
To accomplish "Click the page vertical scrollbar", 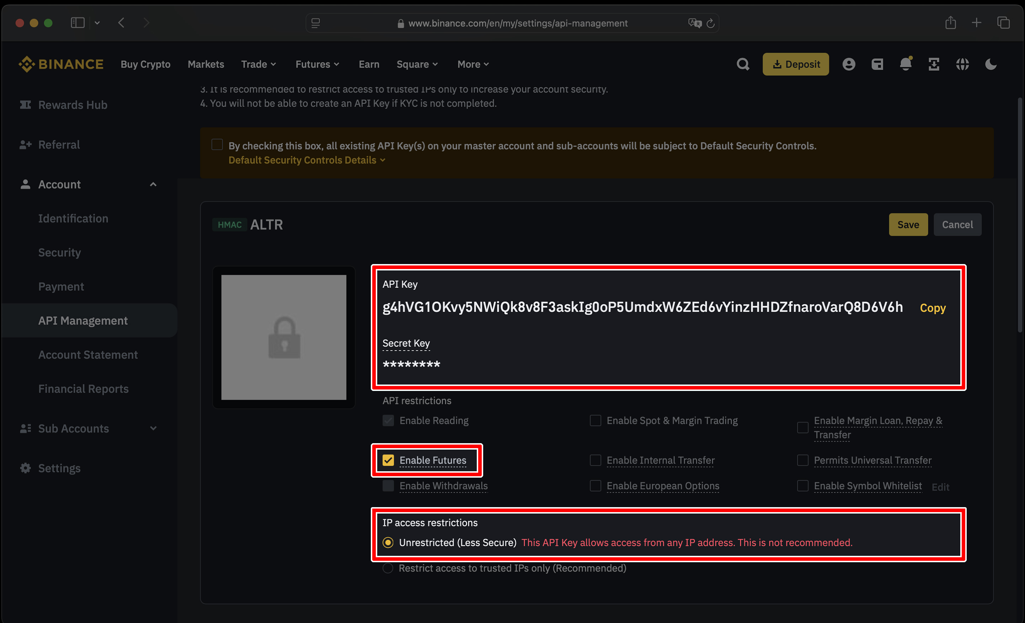I will click(x=1020, y=215).
